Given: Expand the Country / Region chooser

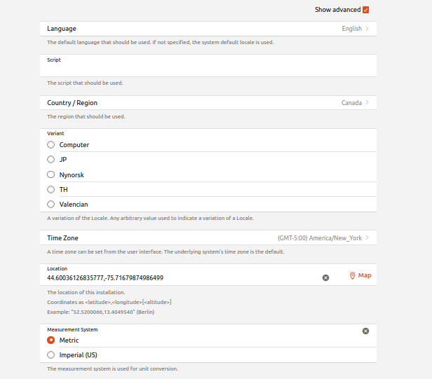Looking at the screenshot, I should [x=367, y=103].
